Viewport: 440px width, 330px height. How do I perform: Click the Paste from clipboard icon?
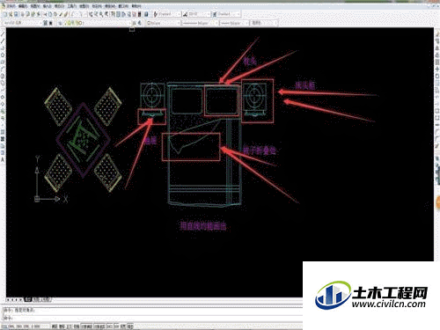coord(55,14)
